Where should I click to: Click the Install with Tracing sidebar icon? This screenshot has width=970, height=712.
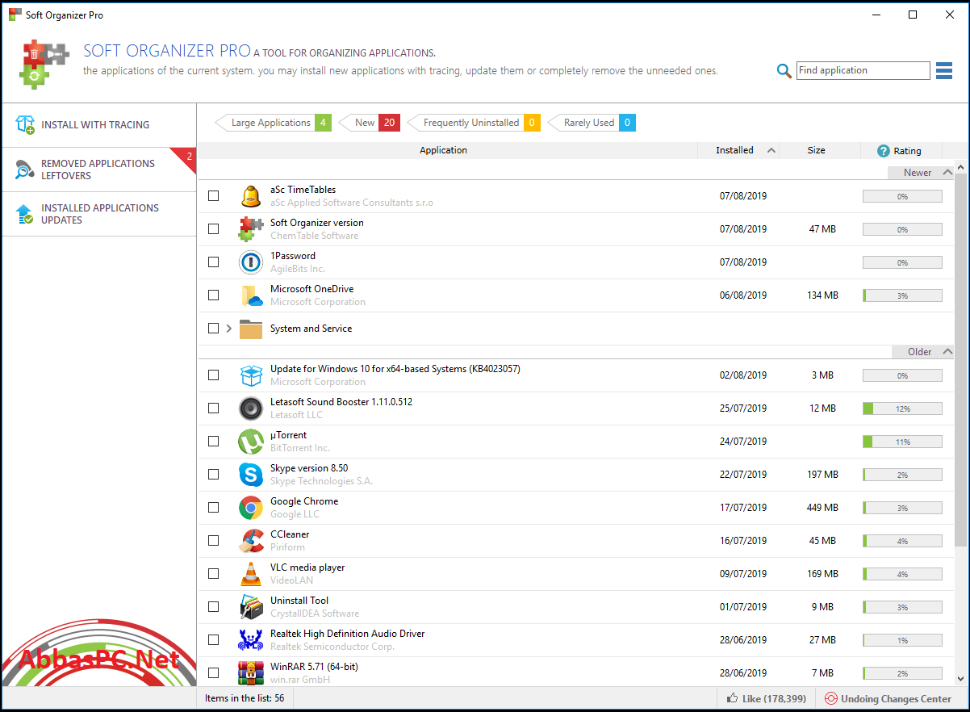coord(25,125)
